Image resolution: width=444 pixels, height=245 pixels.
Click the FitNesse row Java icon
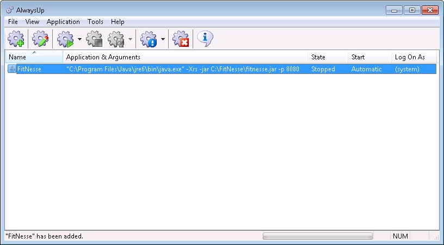click(11, 69)
